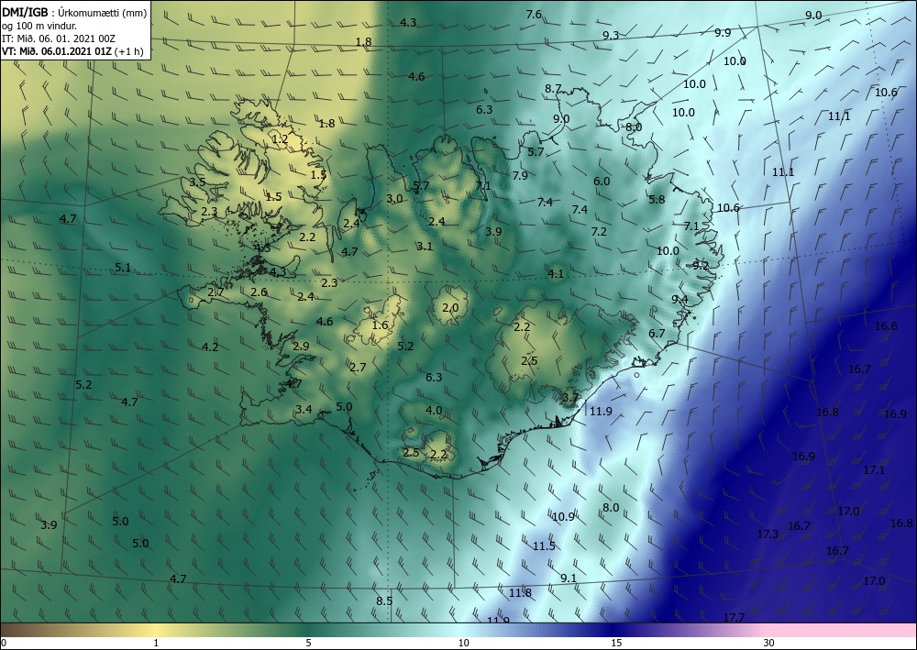917x650 pixels.
Task: Click the 3.1 value on the map
Action: click(x=425, y=246)
